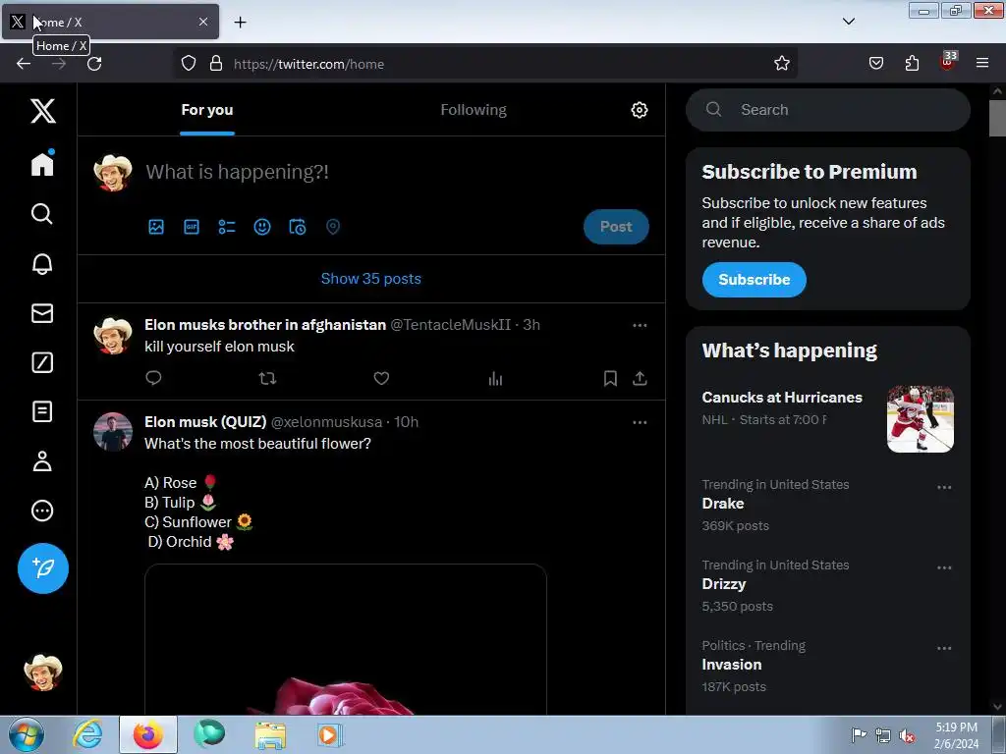Screen dimensions: 1006x754
Task: Repost the TentacleMuskII post
Action: coord(267,378)
